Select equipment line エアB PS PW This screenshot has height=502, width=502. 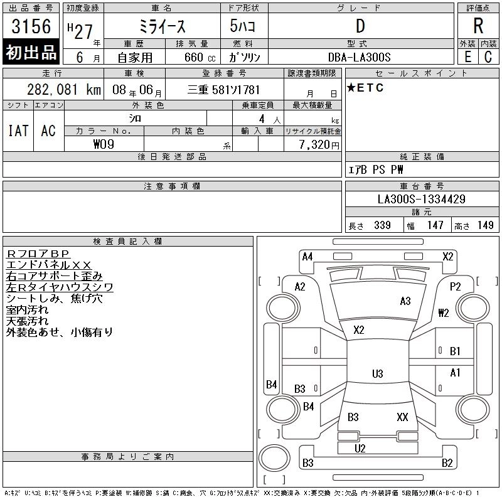pyautogui.click(x=375, y=169)
